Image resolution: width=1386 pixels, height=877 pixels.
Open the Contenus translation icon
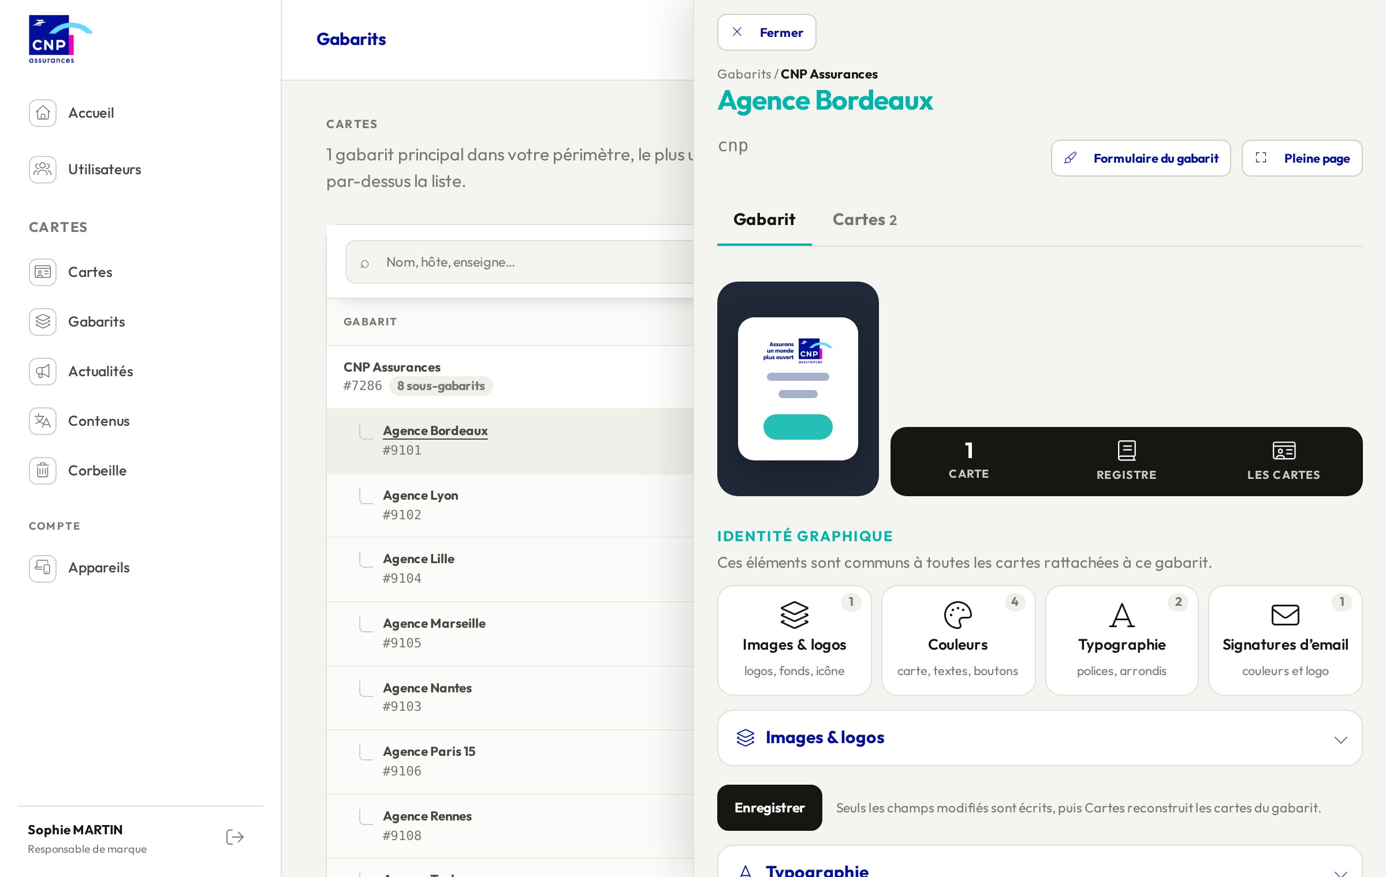[43, 421]
